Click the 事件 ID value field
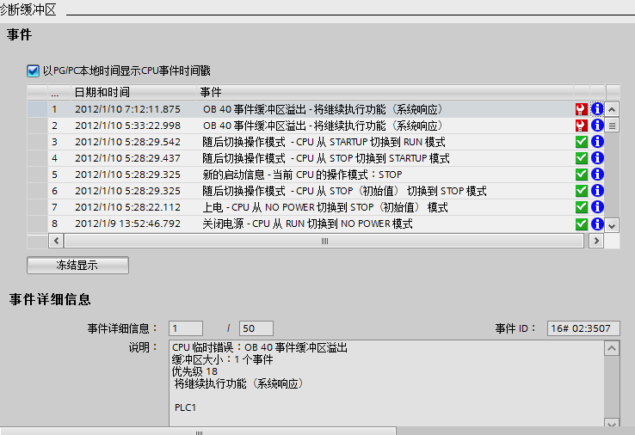Viewport: 635px width, 435px height. [583, 328]
